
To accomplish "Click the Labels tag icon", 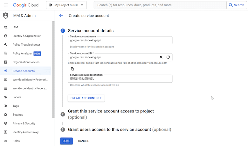I will click(x=5, y=97).
